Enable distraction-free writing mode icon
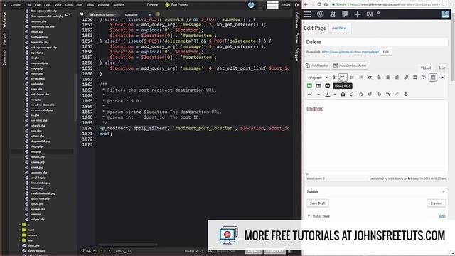This screenshot has height=256, width=455. [442, 78]
